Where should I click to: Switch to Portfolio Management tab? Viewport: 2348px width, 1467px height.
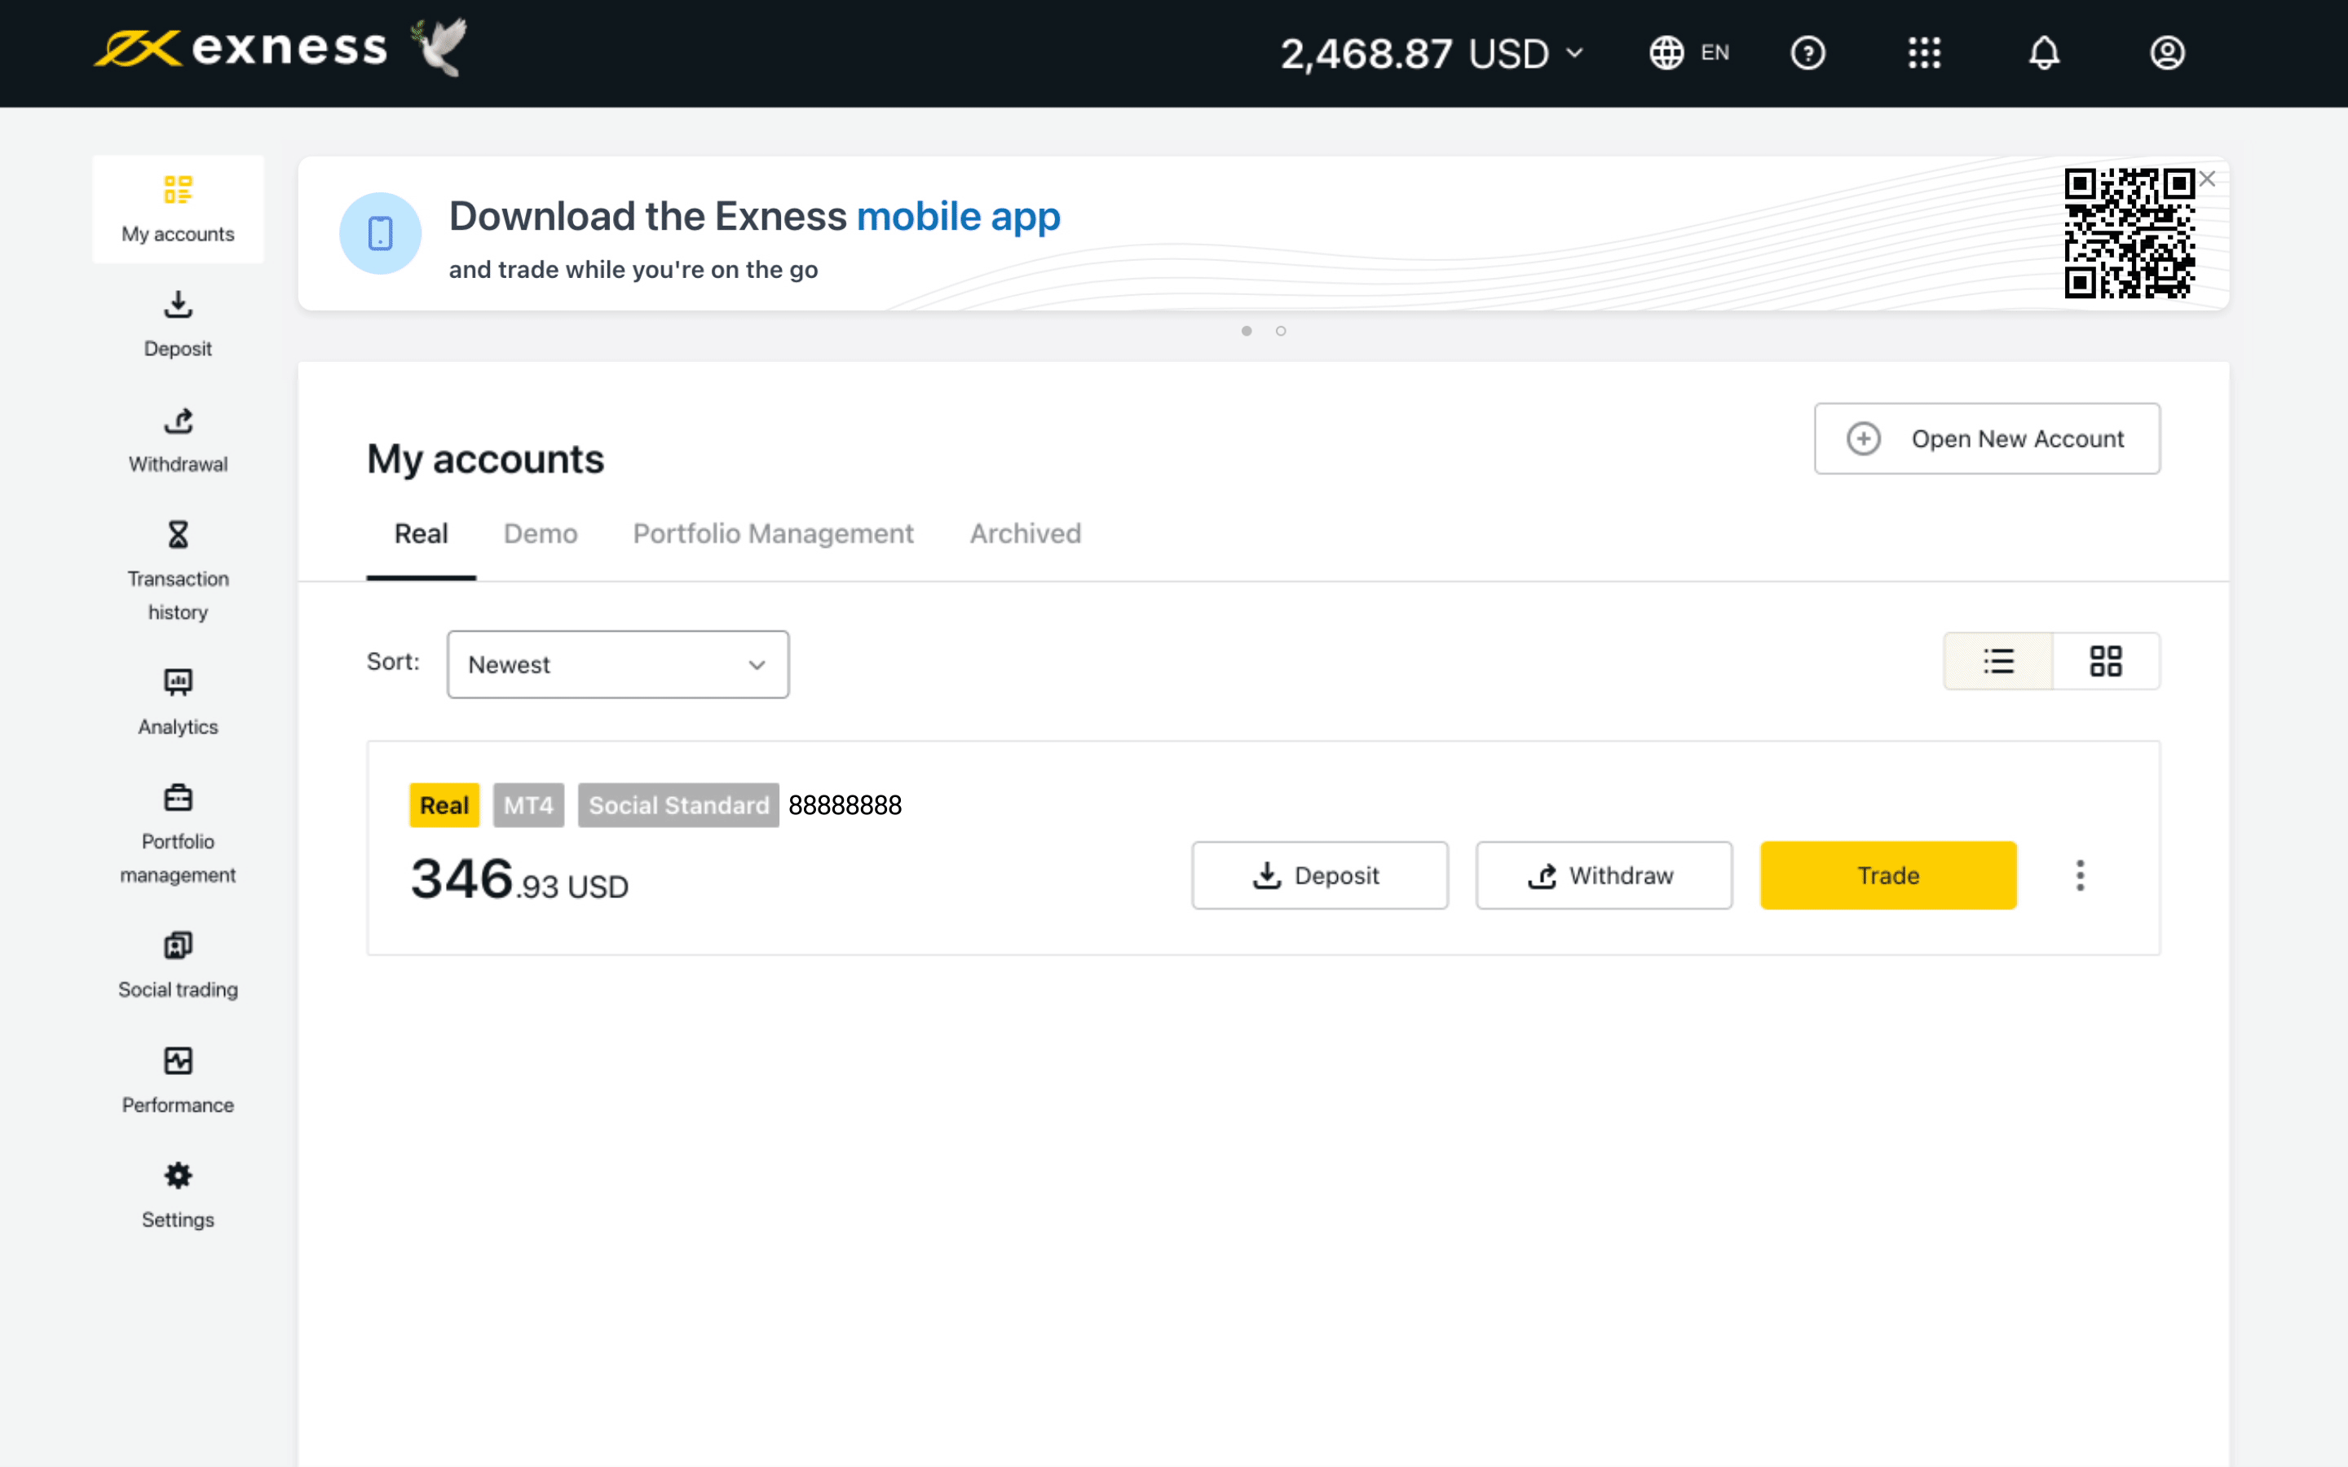[773, 534]
